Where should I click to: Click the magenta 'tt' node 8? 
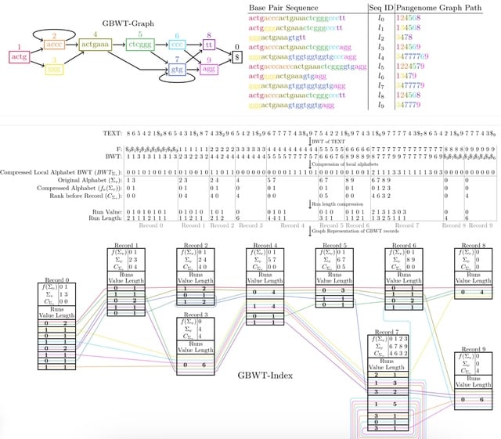[209, 45]
